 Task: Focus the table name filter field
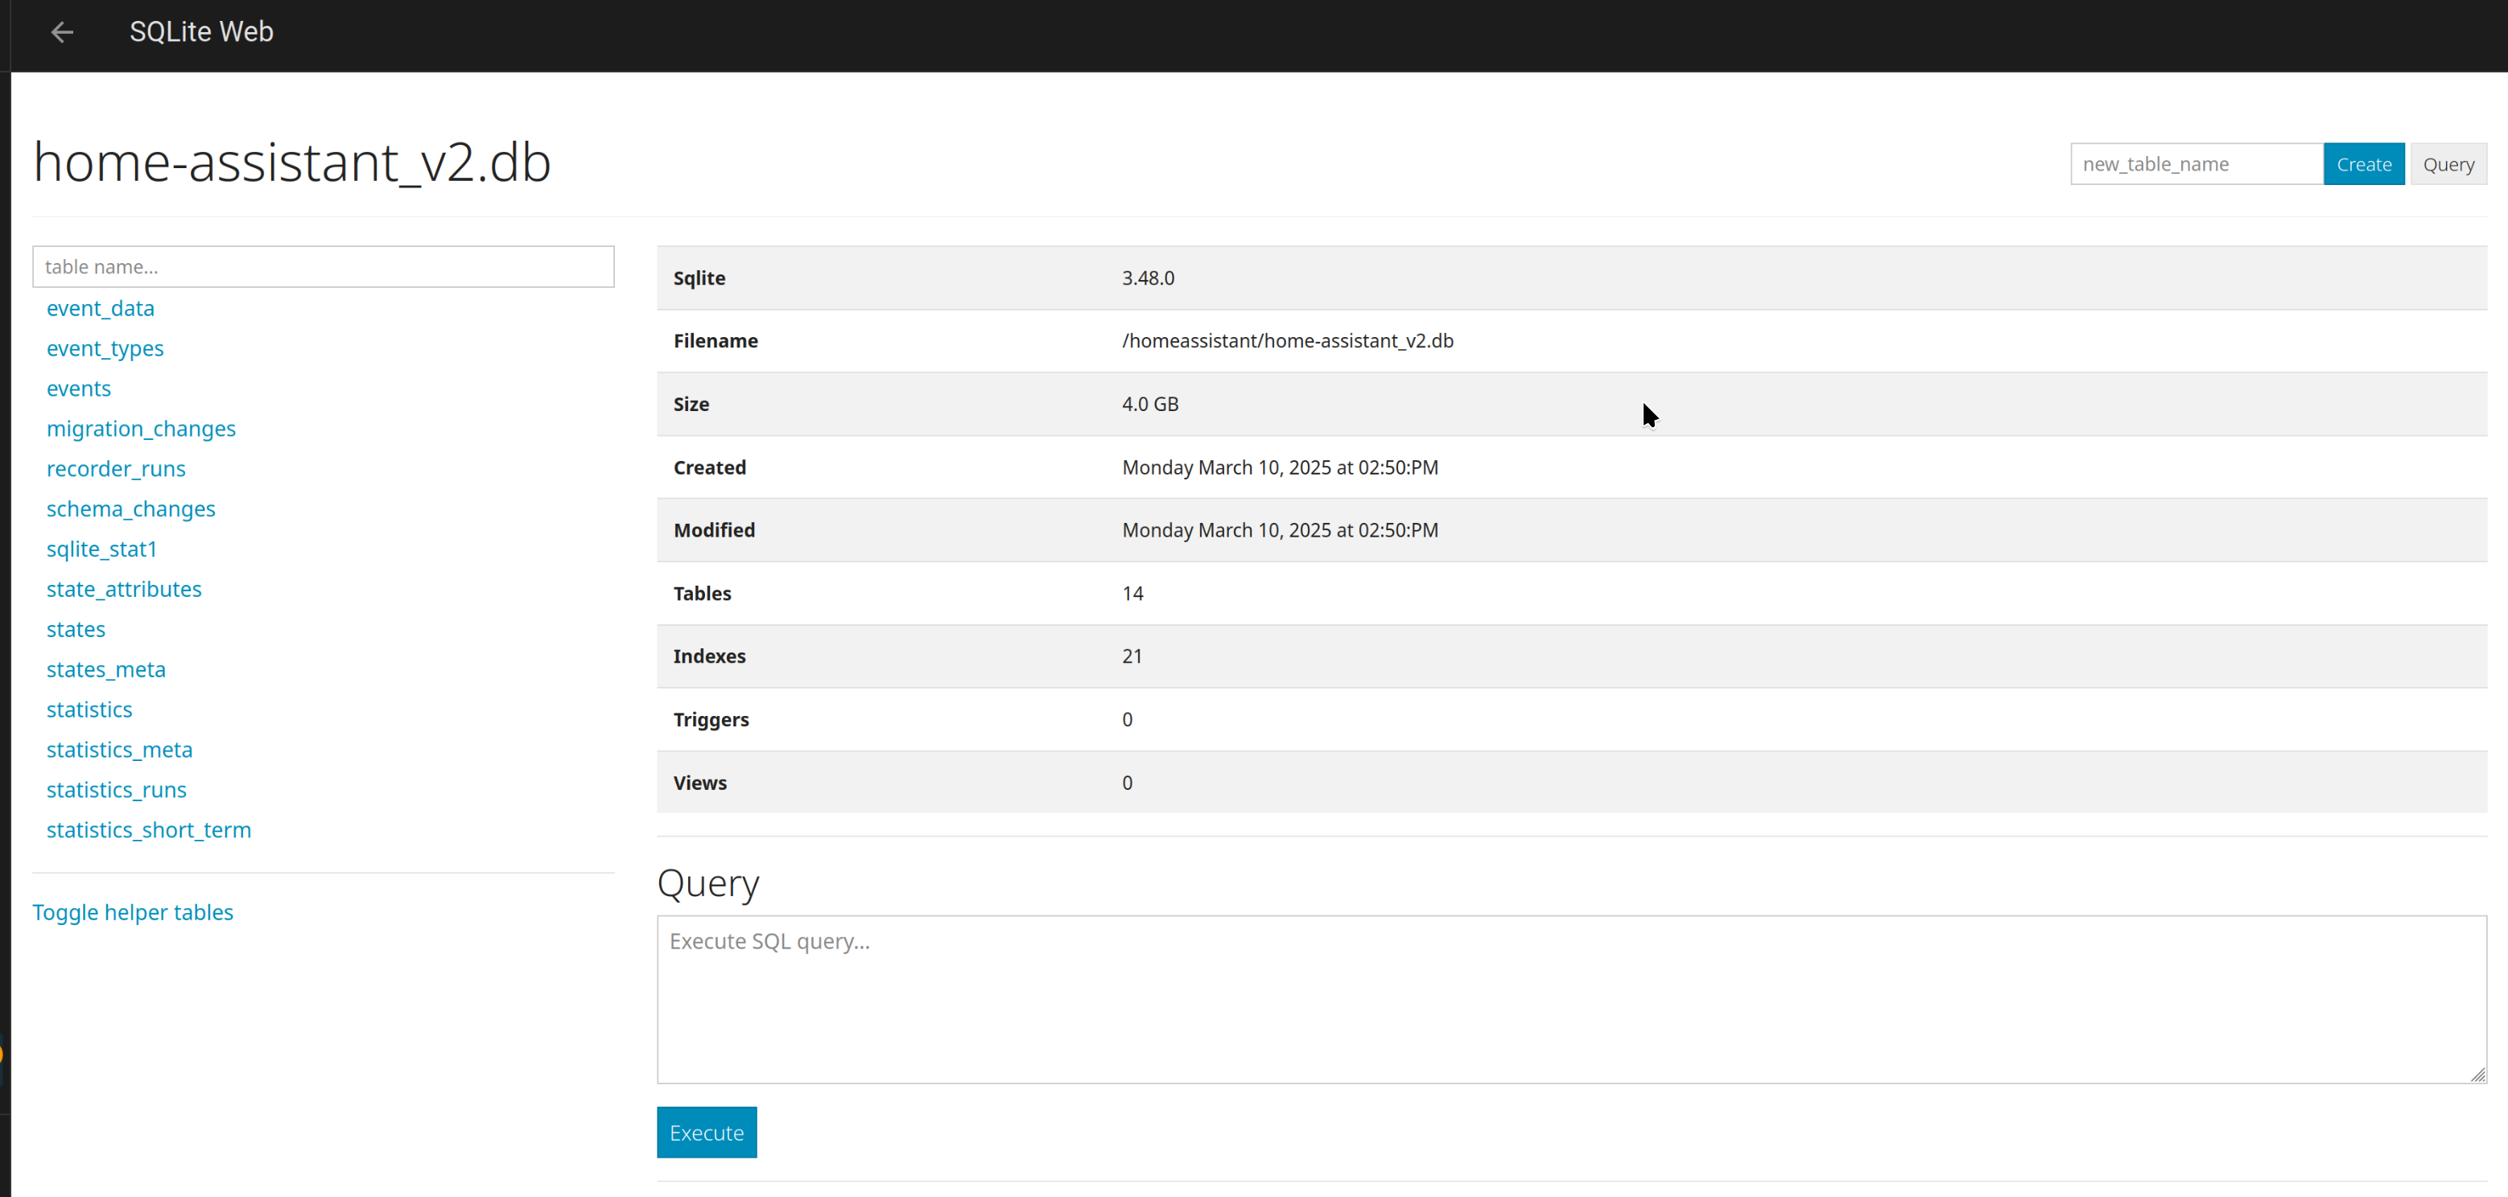click(324, 266)
